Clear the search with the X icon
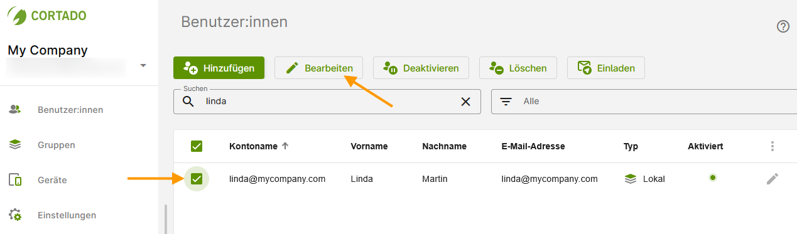The image size is (797, 234). coord(466,102)
